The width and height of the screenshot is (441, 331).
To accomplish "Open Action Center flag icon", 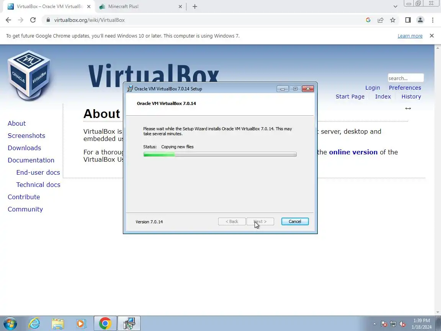I will pyautogui.click(x=384, y=324).
